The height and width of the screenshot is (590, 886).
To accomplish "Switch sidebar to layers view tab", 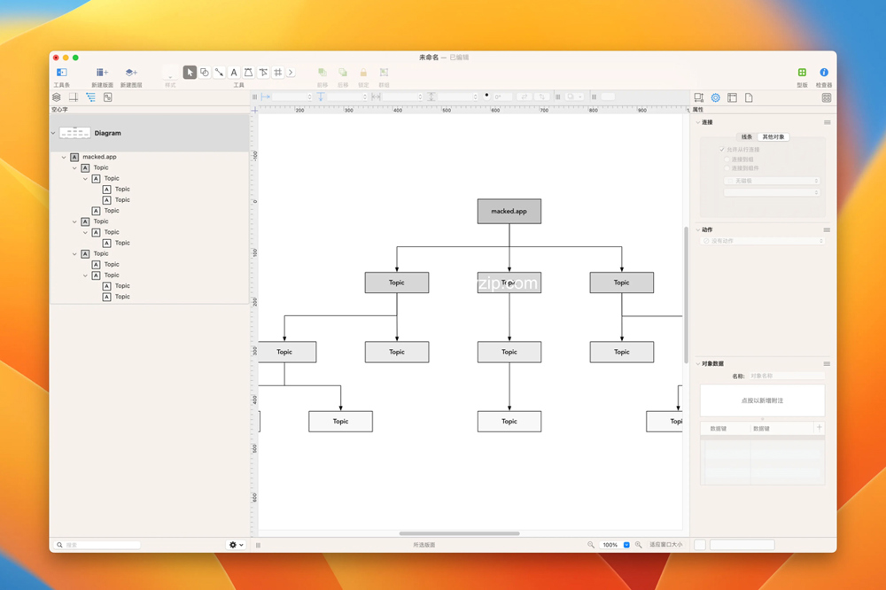I will pos(57,97).
